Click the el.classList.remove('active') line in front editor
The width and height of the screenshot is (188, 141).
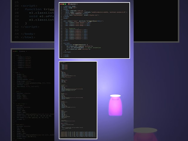(x=80, y=46)
